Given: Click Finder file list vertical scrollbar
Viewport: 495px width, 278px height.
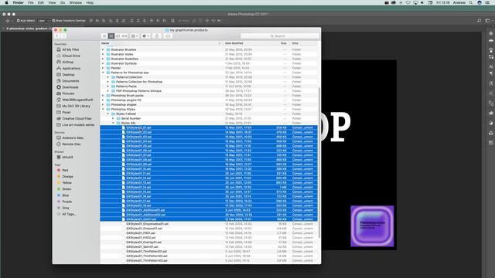Looking at the screenshot, I should 319,162.
